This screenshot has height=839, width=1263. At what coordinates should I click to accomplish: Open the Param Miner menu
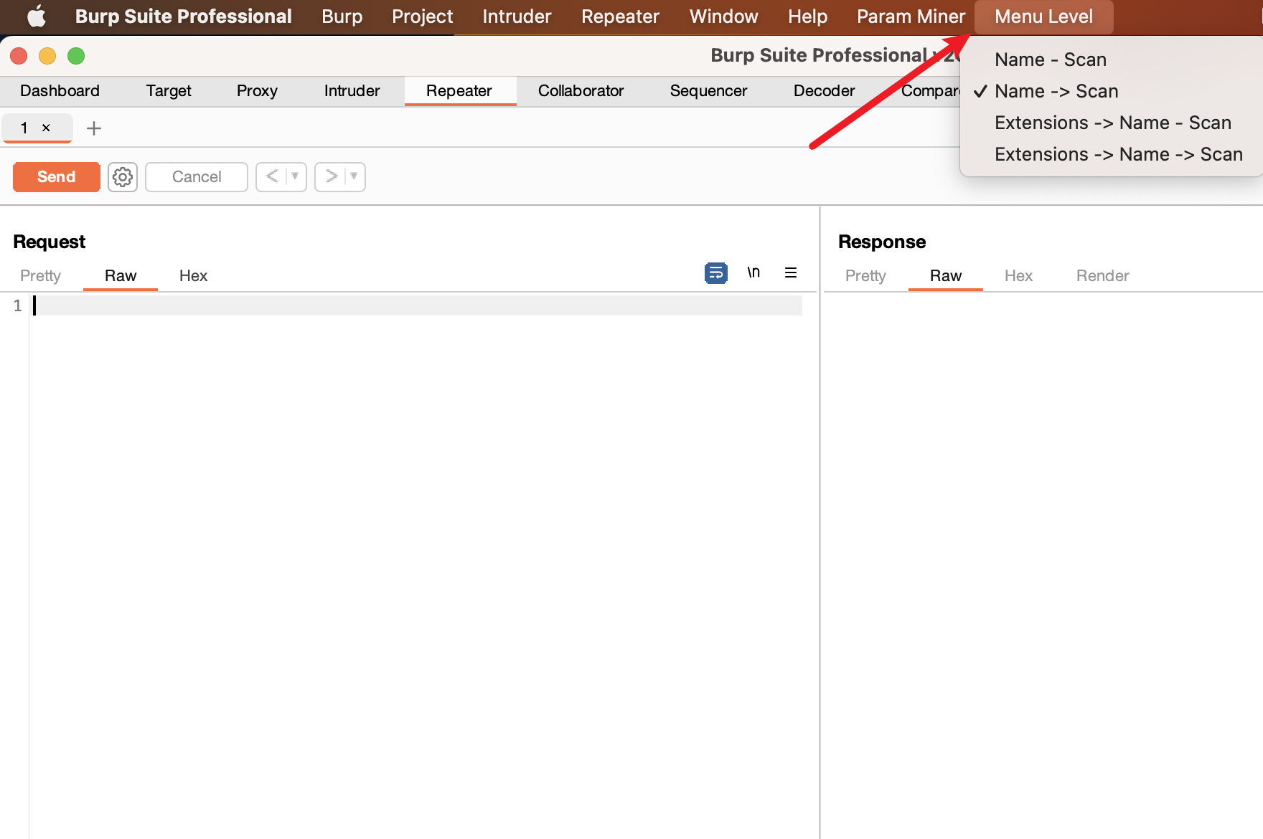pyautogui.click(x=911, y=16)
